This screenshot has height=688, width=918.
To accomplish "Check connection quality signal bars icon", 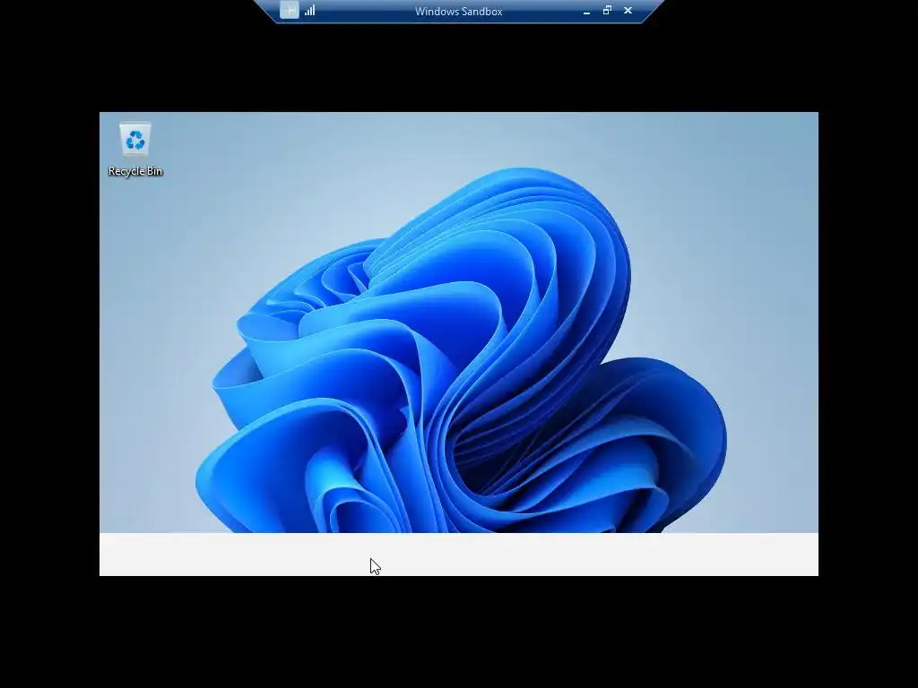I will (309, 11).
